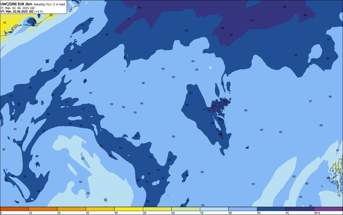Click the 20–30 legend color segment
Image resolution: width=343 pixels, height=215 pixels.
72,209
